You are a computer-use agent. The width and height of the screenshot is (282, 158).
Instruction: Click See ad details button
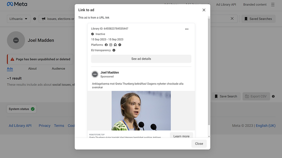[141, 59]
